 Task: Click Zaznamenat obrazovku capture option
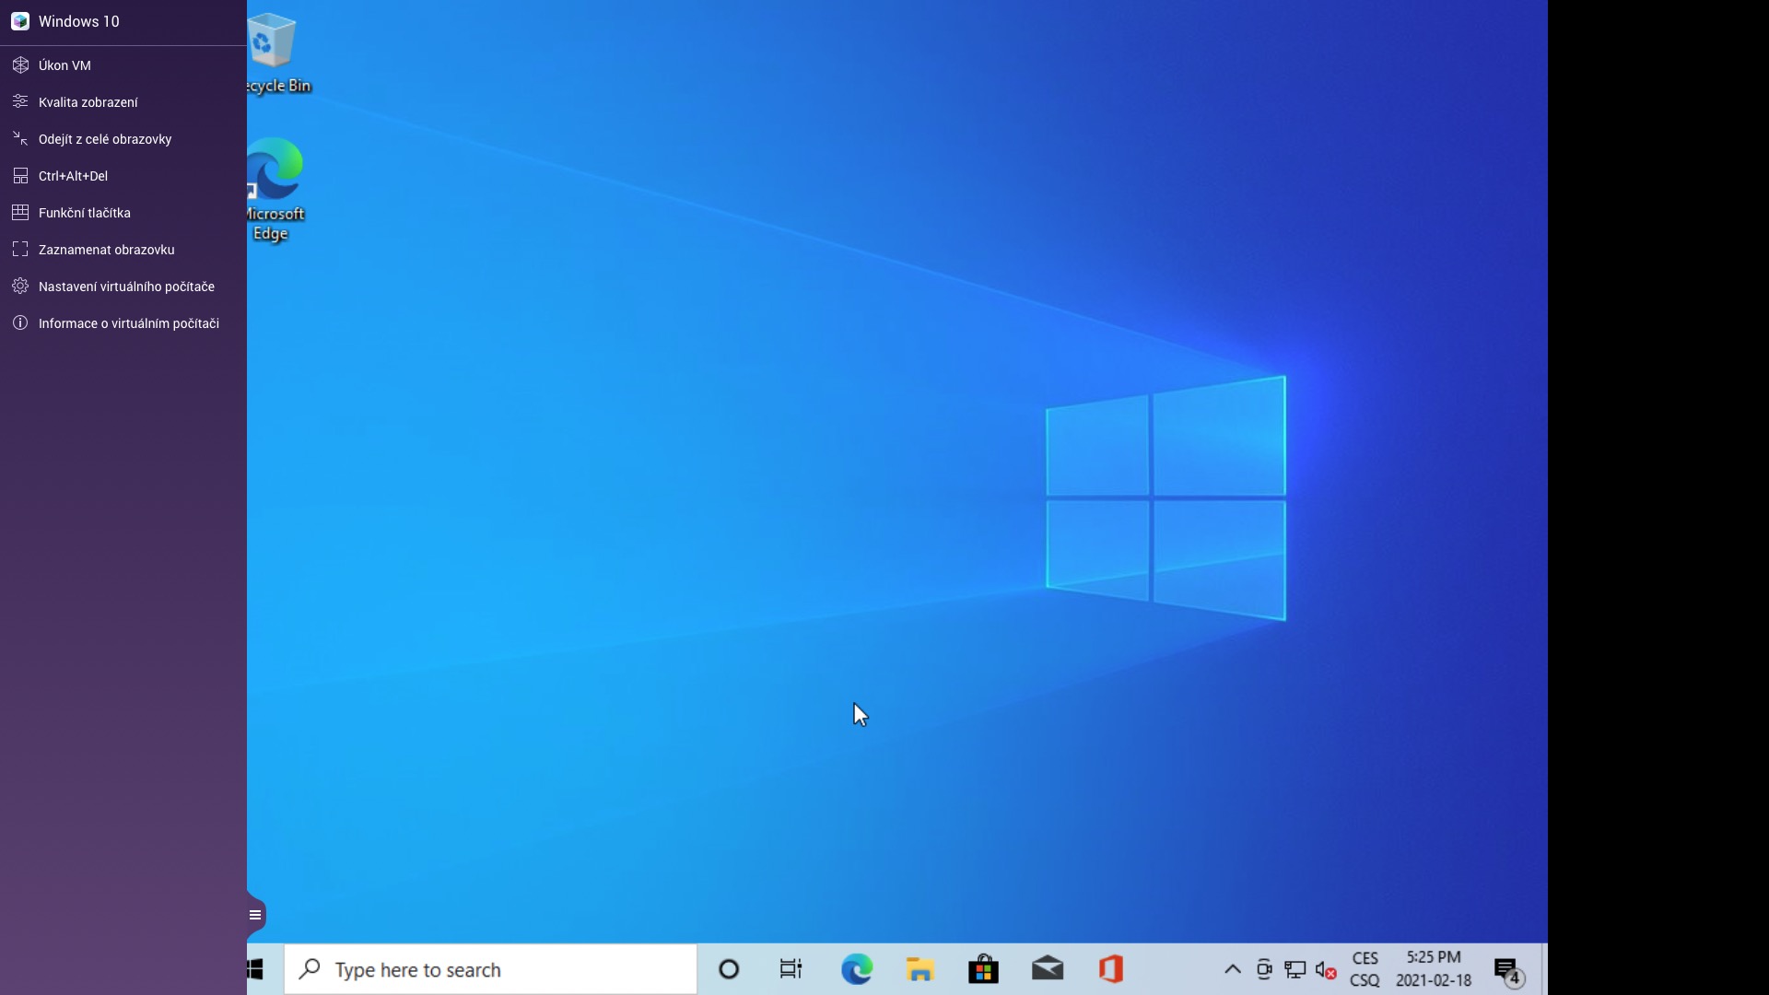[106, 250]
